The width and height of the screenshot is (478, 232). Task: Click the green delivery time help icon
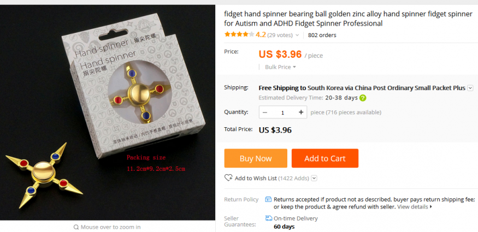click(x=363, y=98)
